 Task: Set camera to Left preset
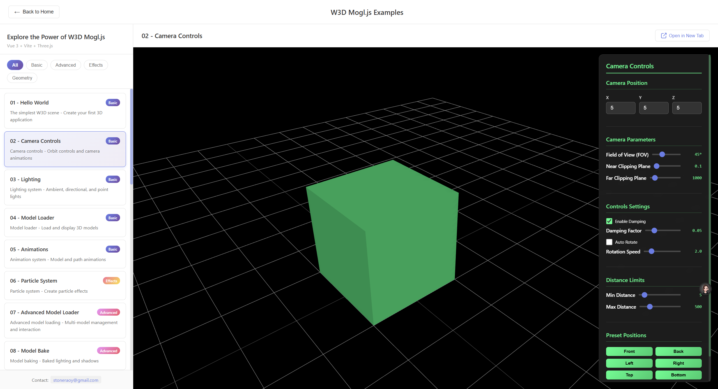629,363
